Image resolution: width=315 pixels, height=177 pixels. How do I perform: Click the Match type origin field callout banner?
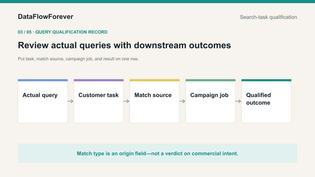click(157, 153)
